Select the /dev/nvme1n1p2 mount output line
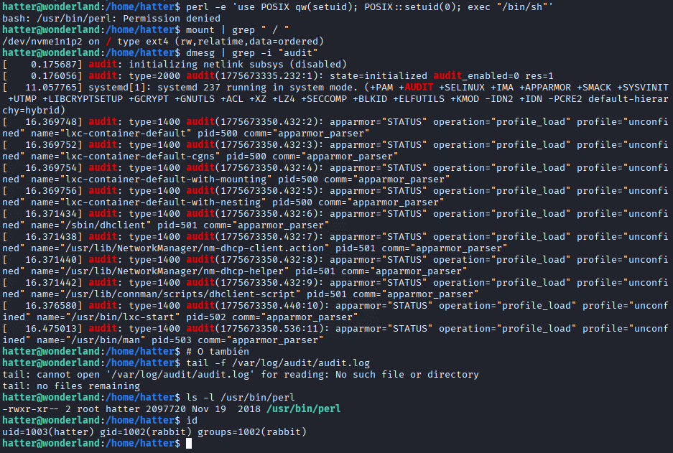 click(163, 42)
